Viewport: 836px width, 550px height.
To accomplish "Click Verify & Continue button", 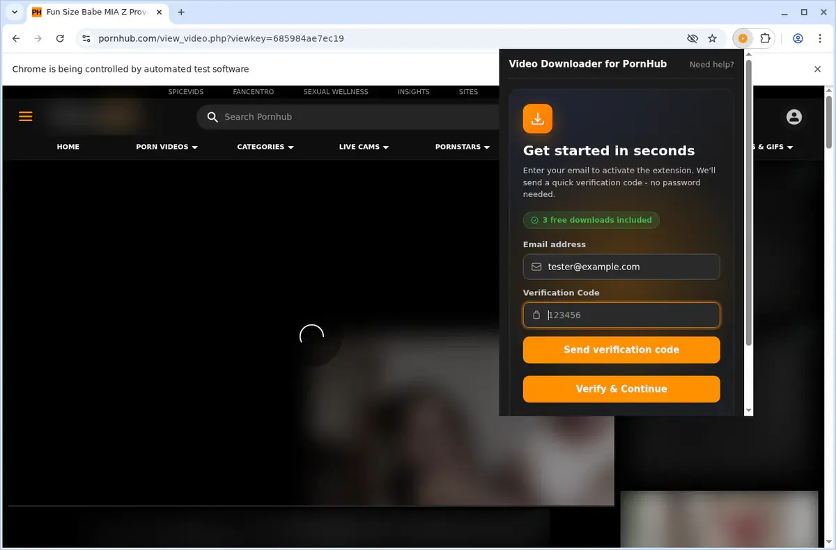I will [x=621, y=388].
